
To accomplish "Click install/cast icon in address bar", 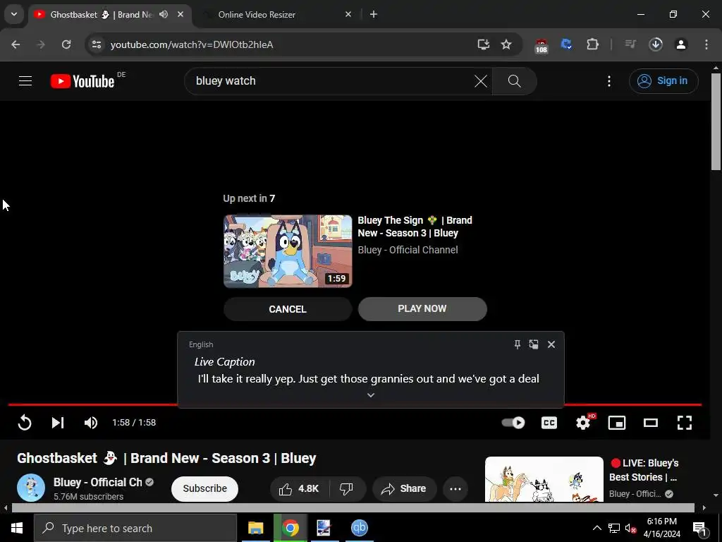I will (x=483, y=44).
